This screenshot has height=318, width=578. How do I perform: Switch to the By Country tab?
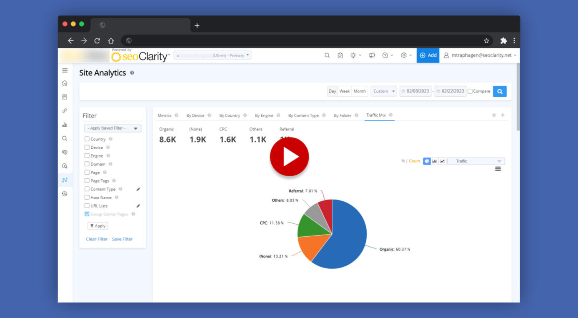pyautogui.click(x=230, y=115)
